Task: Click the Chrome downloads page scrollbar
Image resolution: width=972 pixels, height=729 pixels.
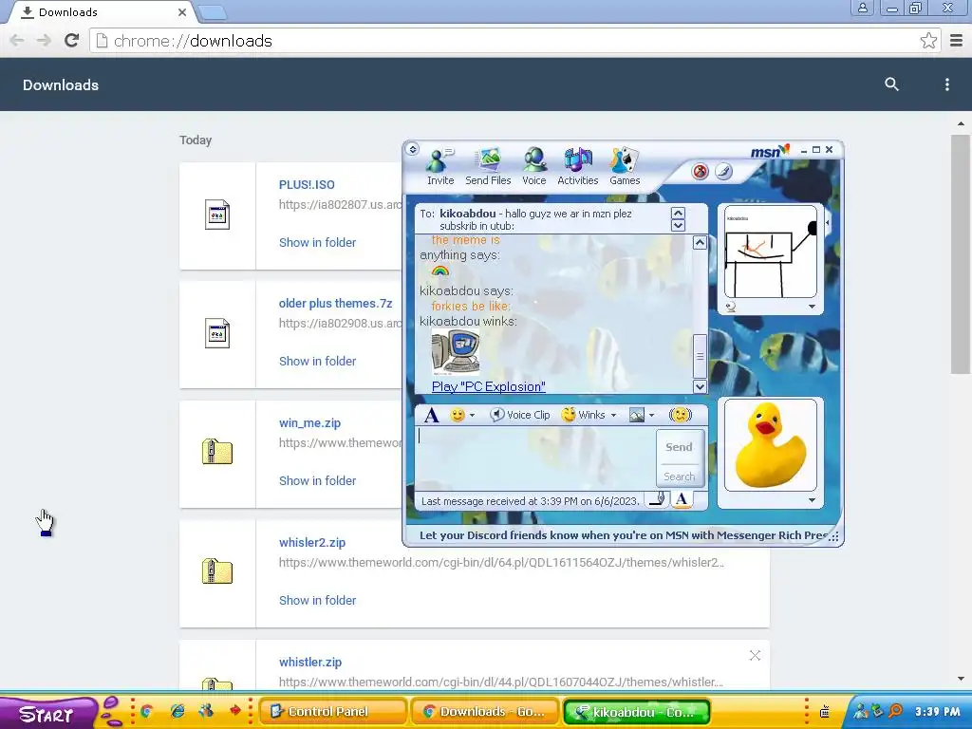Action: 961,254
